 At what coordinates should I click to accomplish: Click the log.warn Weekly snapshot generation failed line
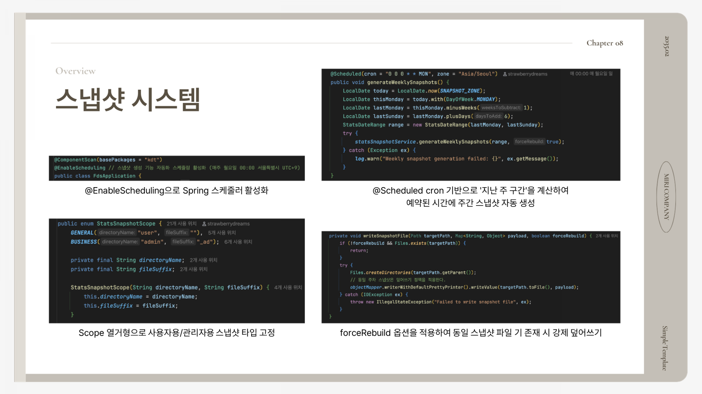click(457, 159)
